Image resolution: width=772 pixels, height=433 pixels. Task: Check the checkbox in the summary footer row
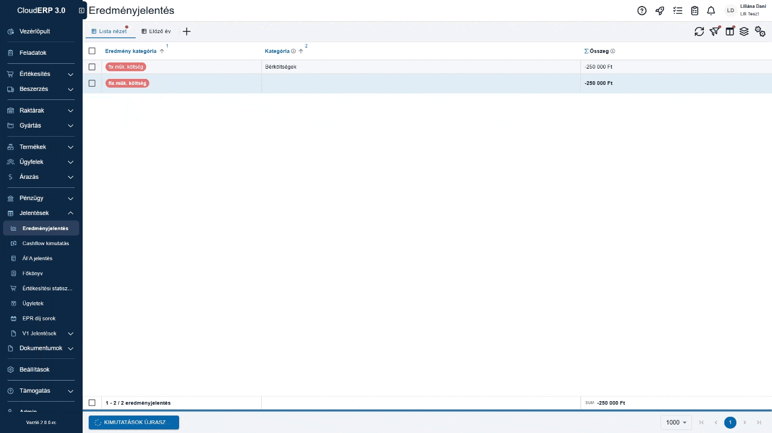[x=92, y=402]
